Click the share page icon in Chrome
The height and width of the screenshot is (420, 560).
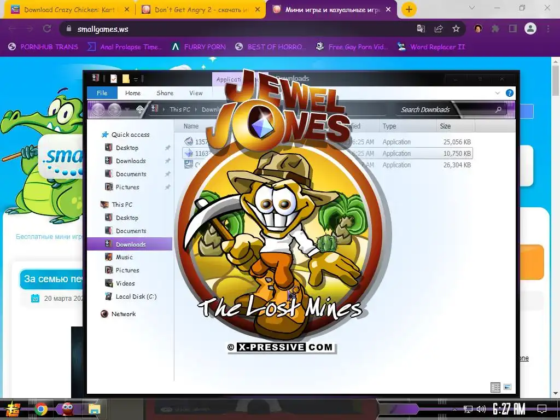click(439, 29)
